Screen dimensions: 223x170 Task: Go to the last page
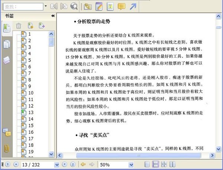click(x=73, y=164)
